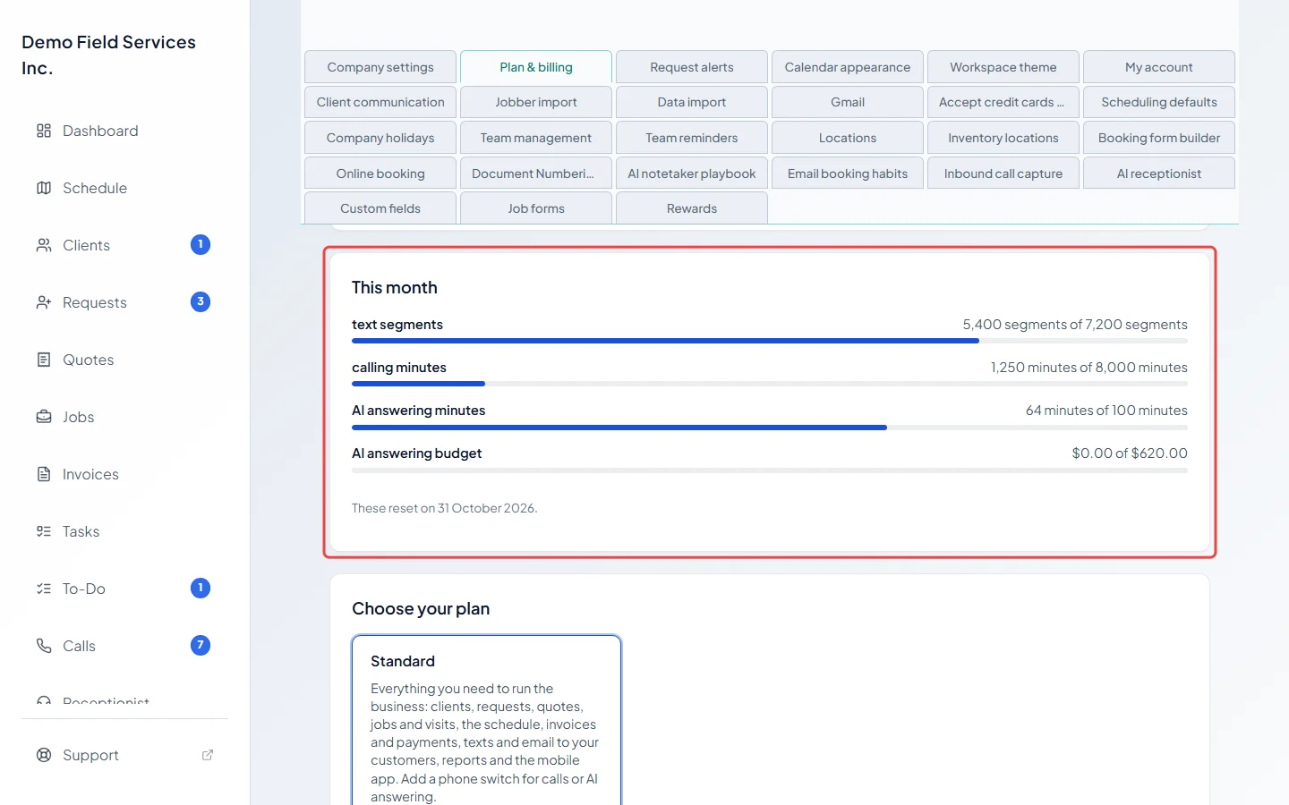Click the Schedule map icon in sidebar
Viewport: 1289px width, 805px height.
tap(44, 188)
